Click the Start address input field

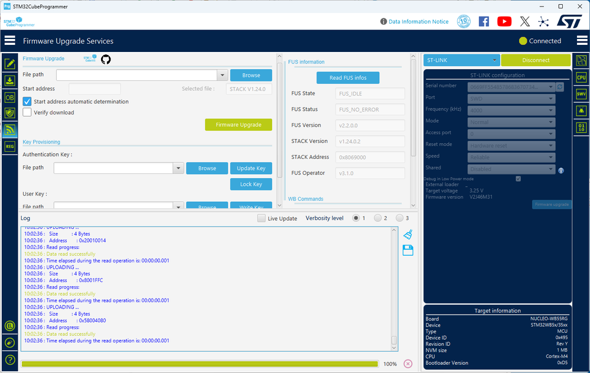pos(94,89)
